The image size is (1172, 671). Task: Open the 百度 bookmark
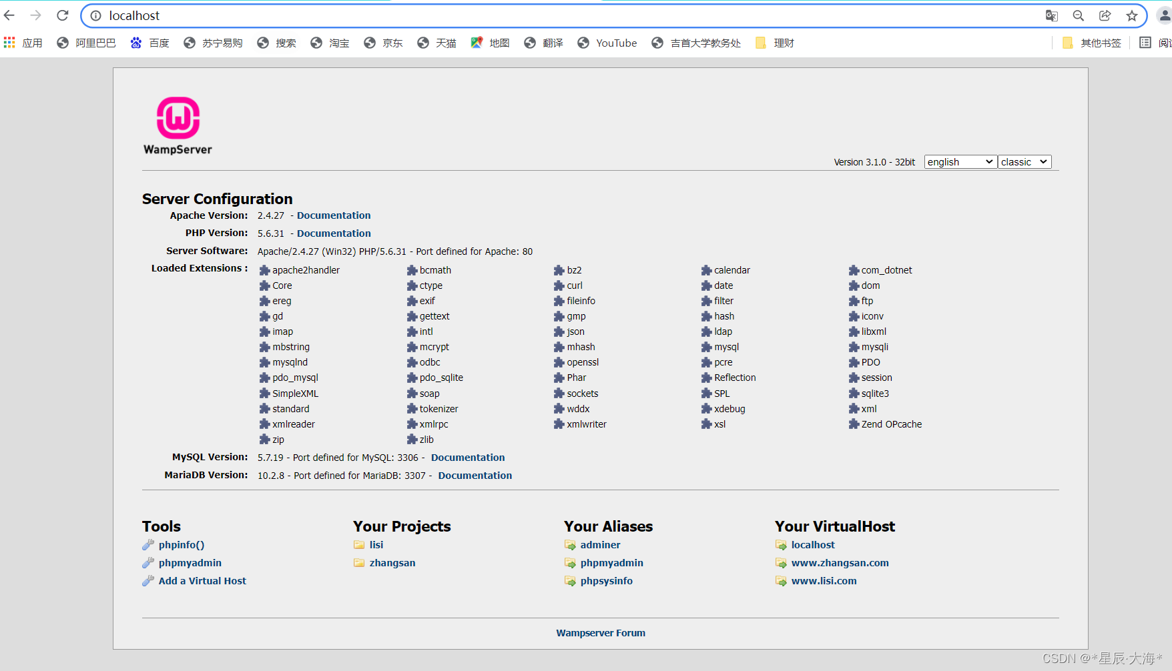[x=150, y=43]
